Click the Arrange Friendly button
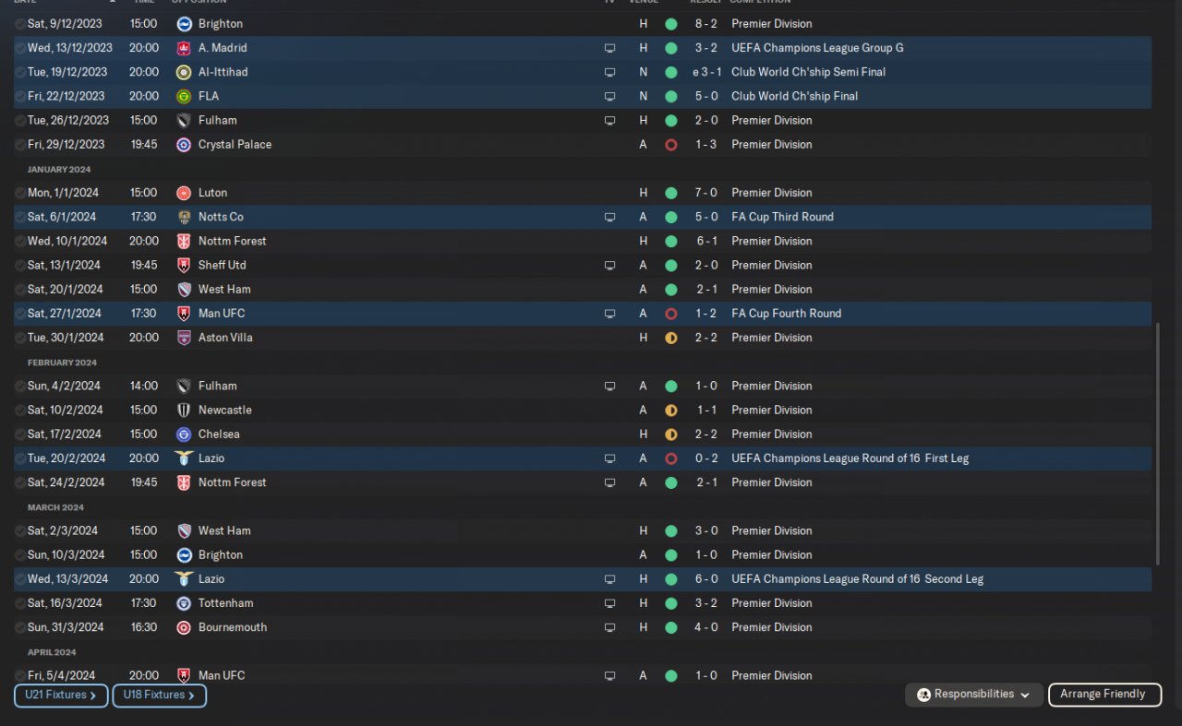Image resolution: width=1182 pixels, height=726 pixels. coord(1104,695)
